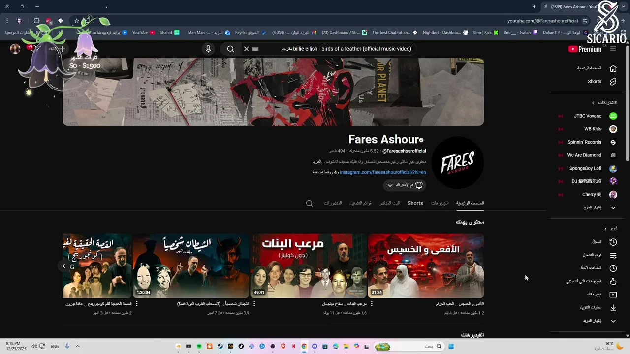Open Downloads arrow icon in sidebar
The width and height of the screenshot is (630, 354).
coord(613,308)
